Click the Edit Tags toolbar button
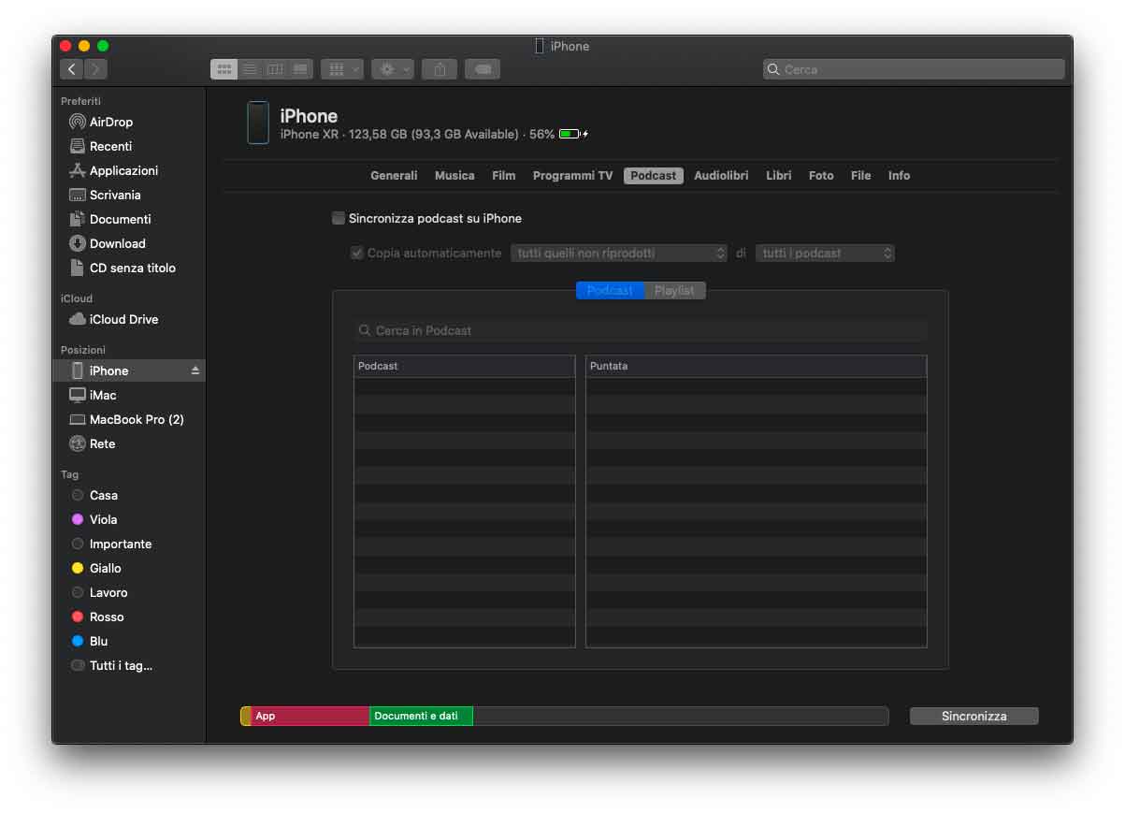 click(483, 69)
